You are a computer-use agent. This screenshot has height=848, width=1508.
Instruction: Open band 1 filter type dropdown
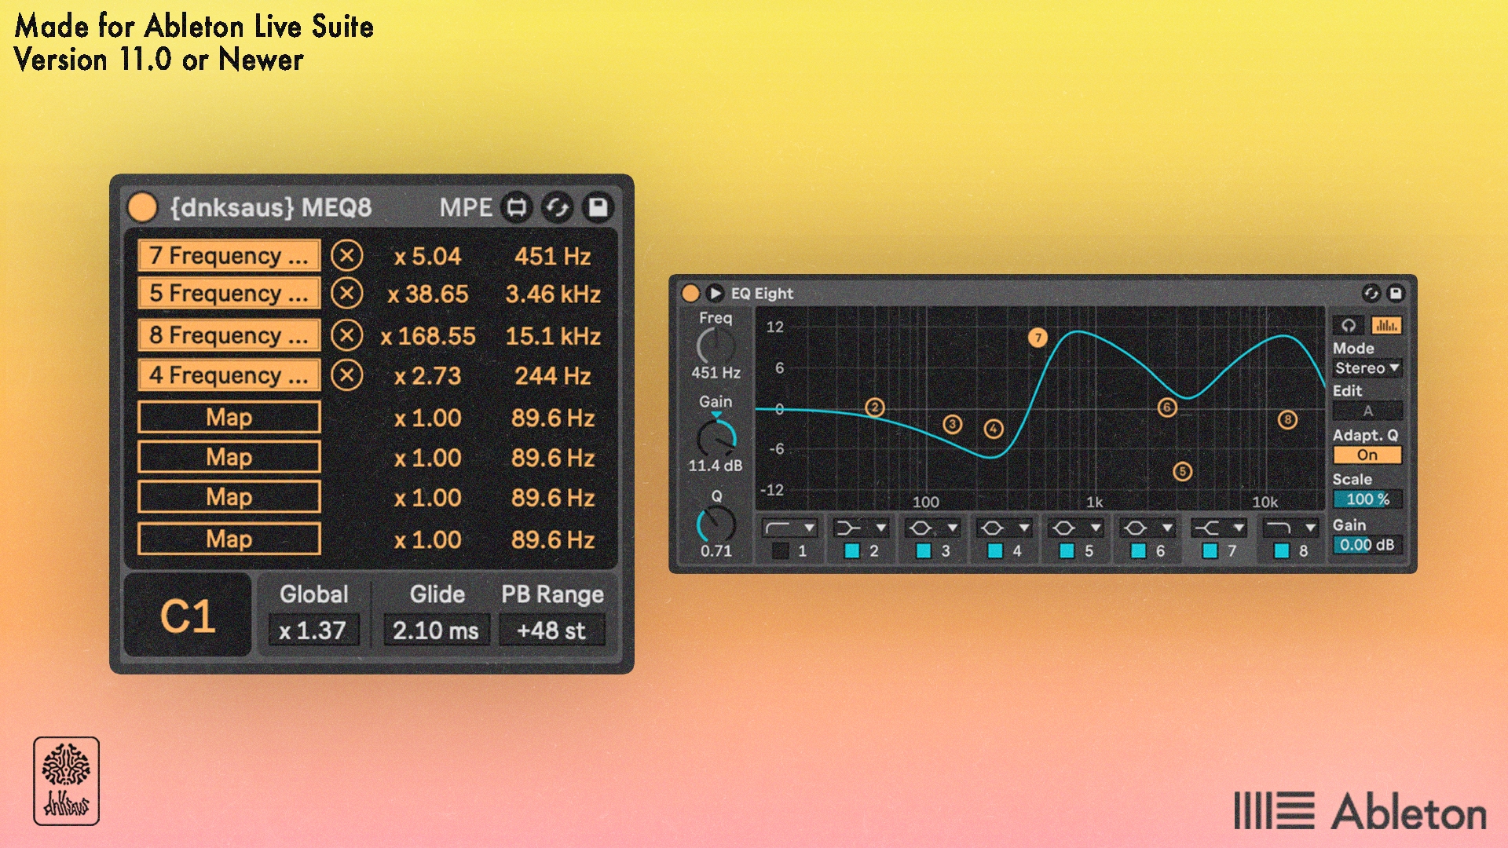pyautogui.click(x=790, y=528)
